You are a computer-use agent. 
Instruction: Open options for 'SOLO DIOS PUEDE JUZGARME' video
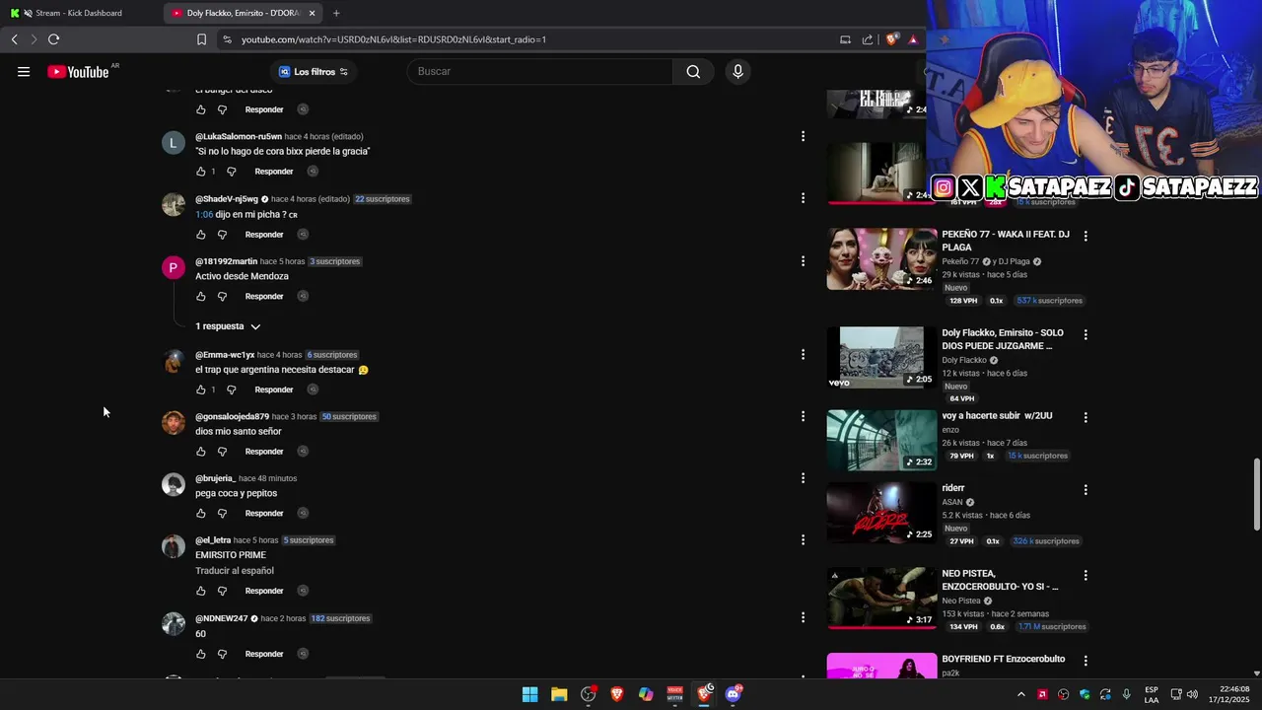tap(1086, 335)
